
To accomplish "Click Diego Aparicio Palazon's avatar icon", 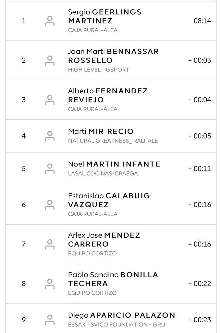I will point(50,320).
